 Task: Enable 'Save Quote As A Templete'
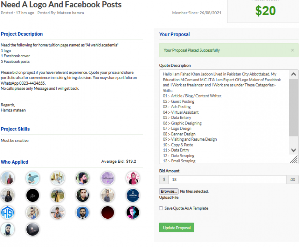pyautogui.click(x=161, y=208)
